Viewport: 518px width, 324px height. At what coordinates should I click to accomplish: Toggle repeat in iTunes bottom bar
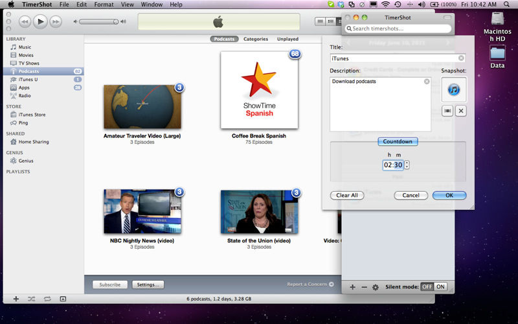point(47,299)
